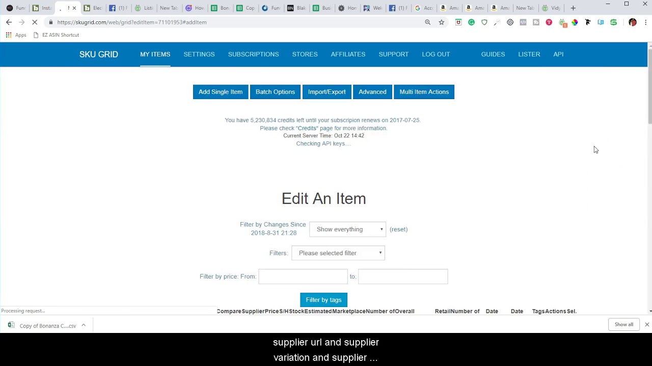The height and width of the screenshot is (366, 652).
Task: Open the download item options chevron
Action: [84, 325]
